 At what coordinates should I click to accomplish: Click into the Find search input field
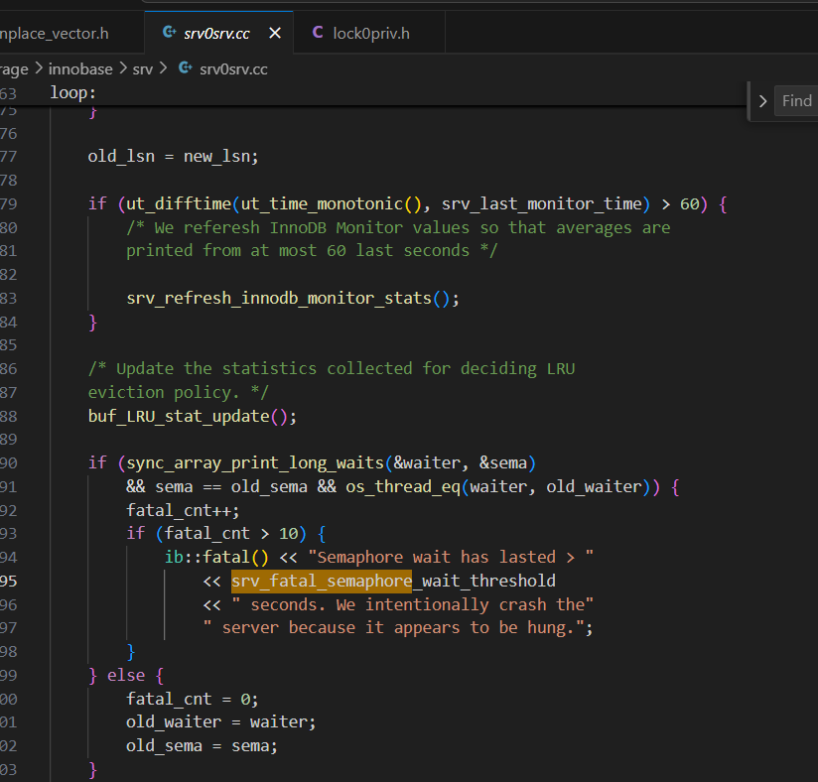(x=796, y=100)
